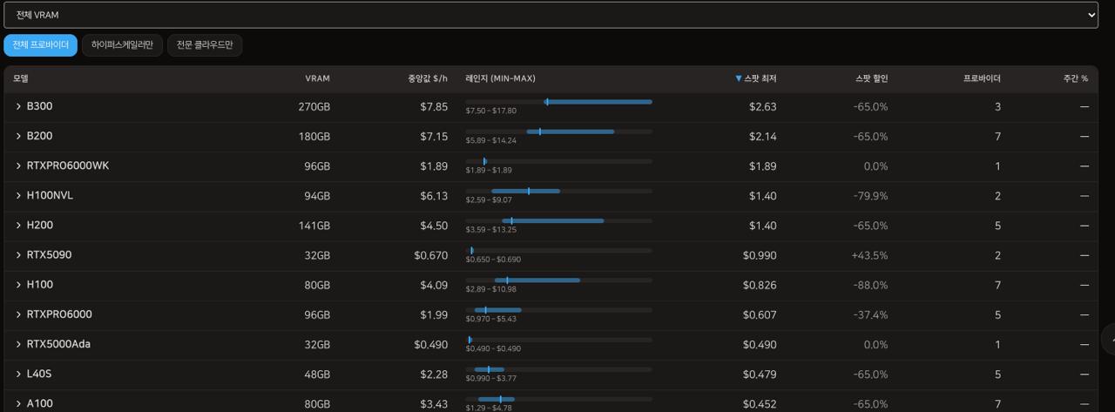
Task: Select the 전체 프로바이더 filter
Action: coord(41,45)
